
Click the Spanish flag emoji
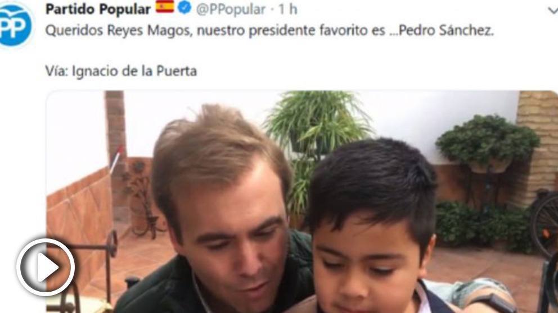click(165, 7)
